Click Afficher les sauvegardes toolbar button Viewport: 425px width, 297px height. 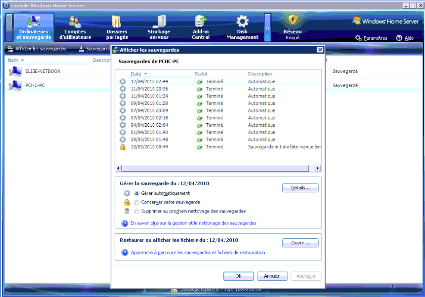click(37, 49)
